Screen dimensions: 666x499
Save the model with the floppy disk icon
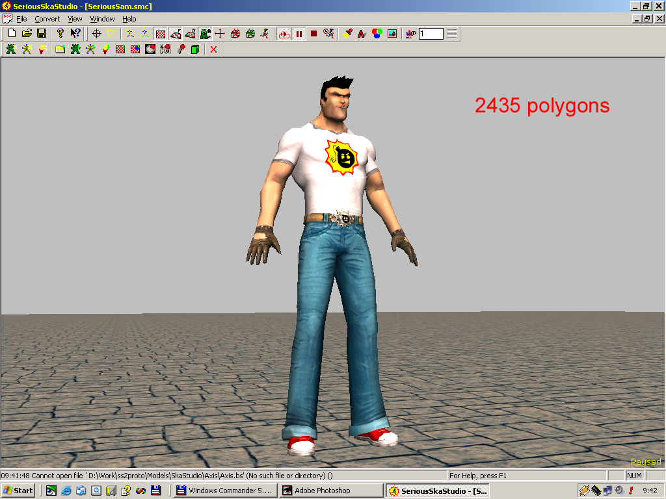(42, 34)
